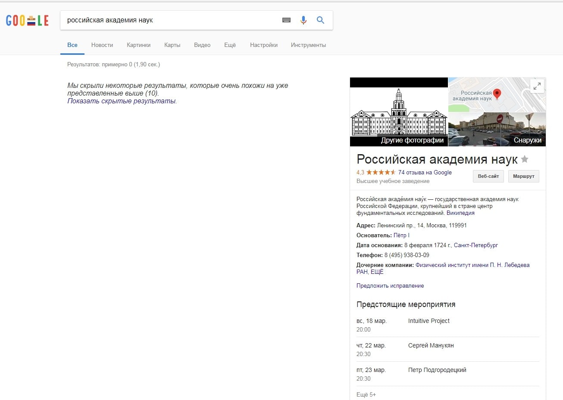
Task: Start voice search with microphone icon
Action: (303, 20)
